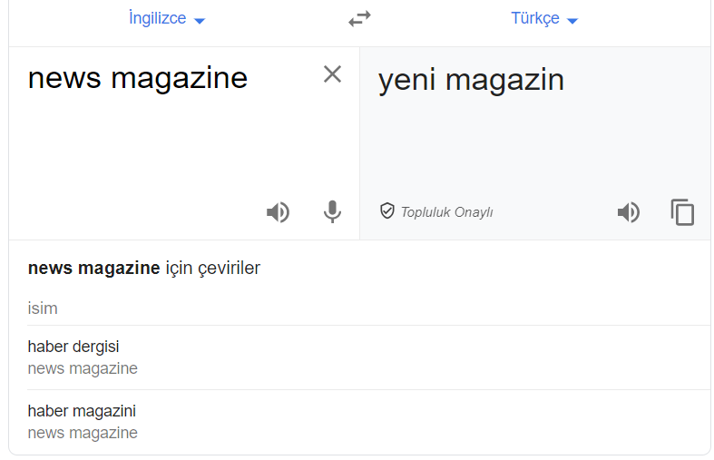Click 'news magazine' under haber magazini
This screenshot has height=460, width=714.
coord(83,433)
